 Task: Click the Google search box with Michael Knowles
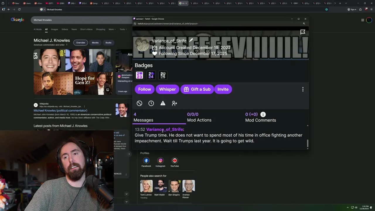click(81, 20)
